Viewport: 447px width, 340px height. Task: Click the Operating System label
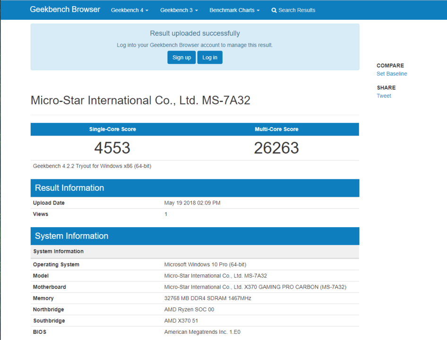56,264
